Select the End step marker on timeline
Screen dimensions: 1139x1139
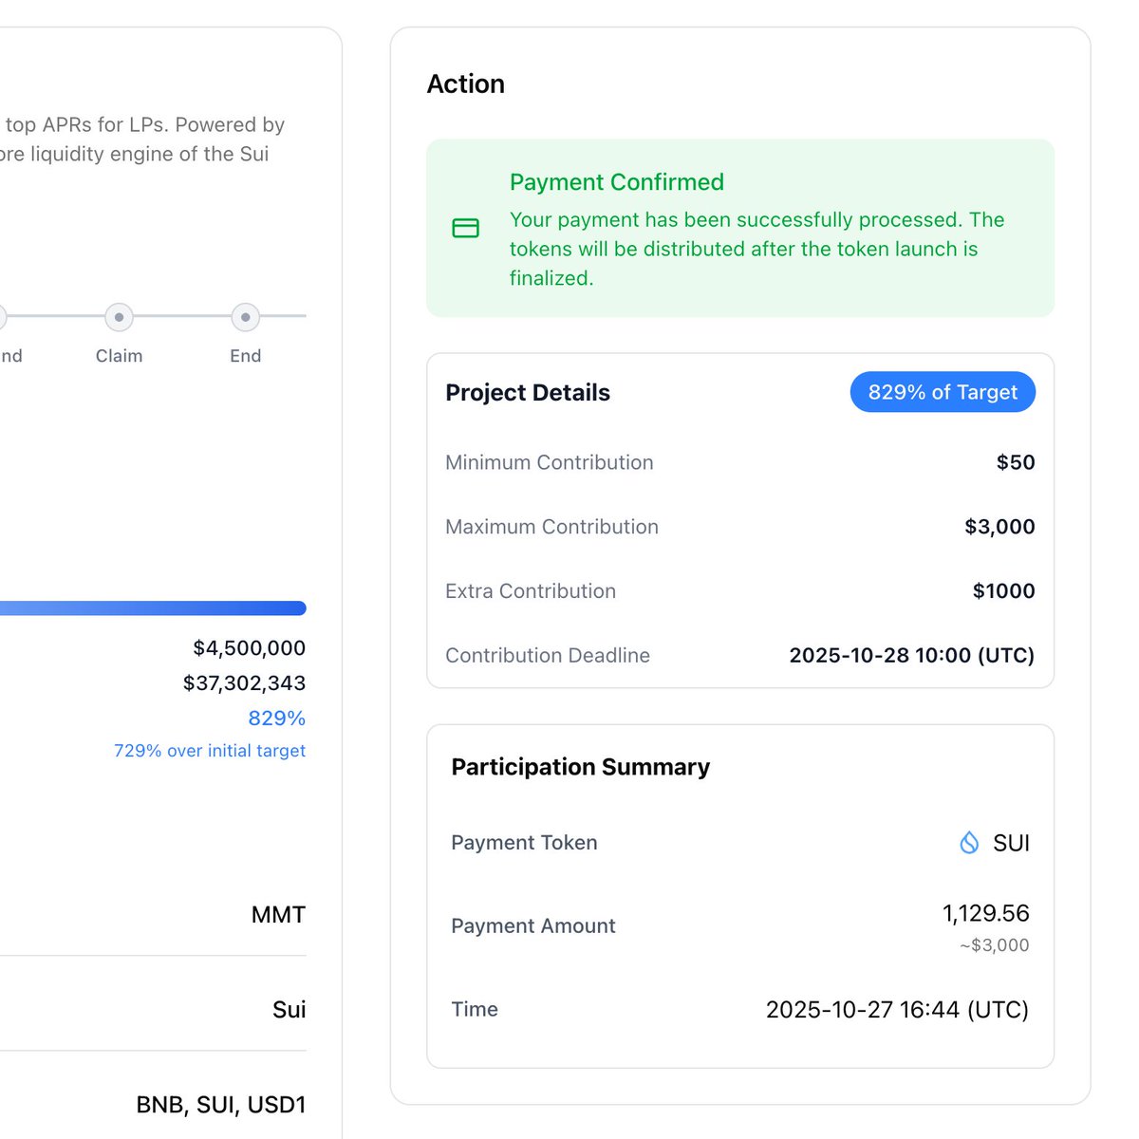point(245,317)
